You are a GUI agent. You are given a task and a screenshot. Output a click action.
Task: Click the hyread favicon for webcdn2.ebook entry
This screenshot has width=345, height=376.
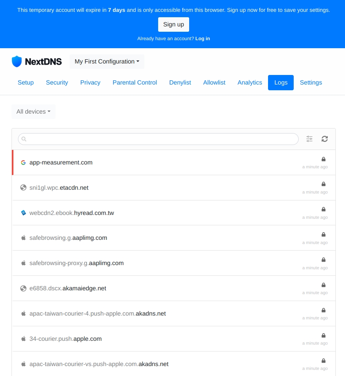[23, 213]
